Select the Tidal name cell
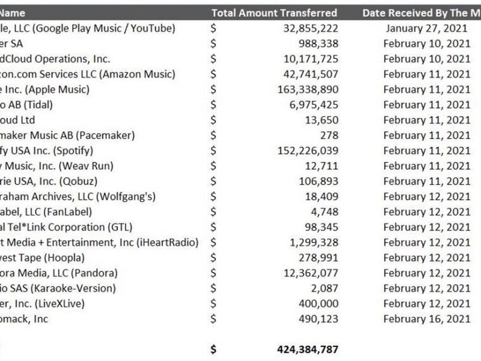The image size is (481, 361). click(x=36, y=105)
